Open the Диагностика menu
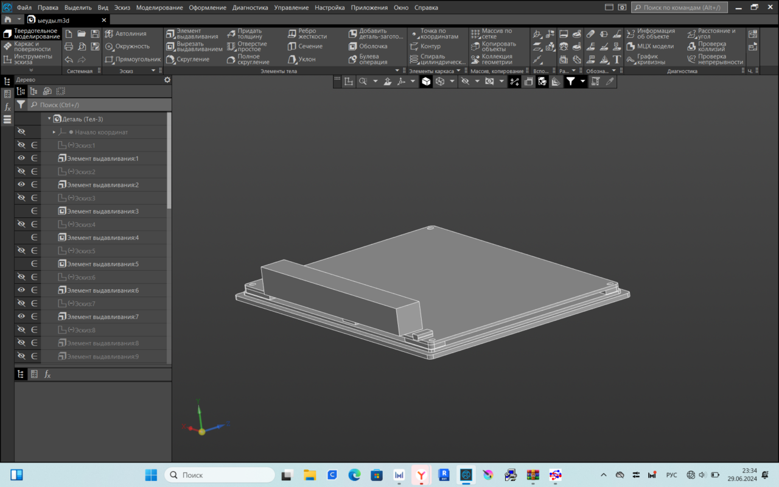 click(250, 8)
